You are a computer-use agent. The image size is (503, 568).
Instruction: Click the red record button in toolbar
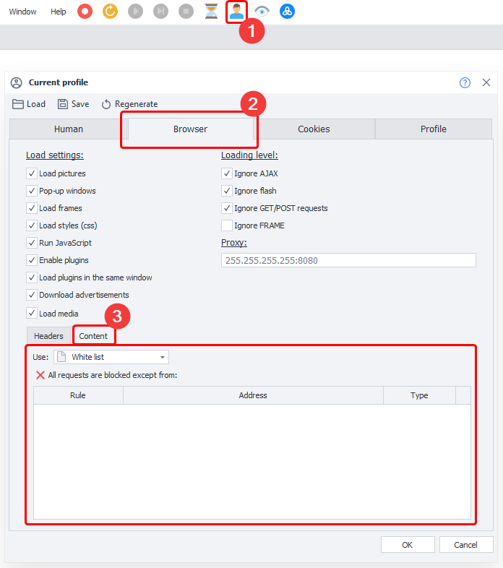coord(85,12)
